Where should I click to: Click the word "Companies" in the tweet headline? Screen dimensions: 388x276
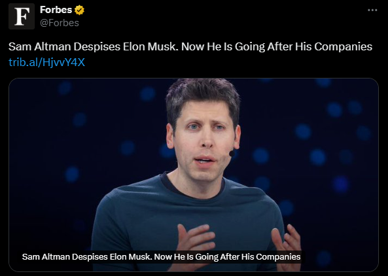click(344, 46)
